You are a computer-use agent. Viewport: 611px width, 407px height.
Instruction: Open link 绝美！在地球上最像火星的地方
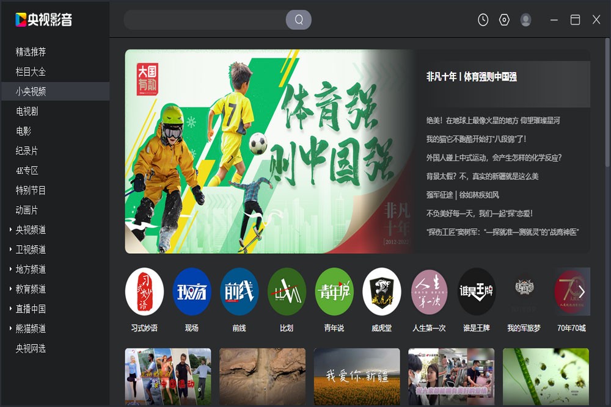point(493,121)
